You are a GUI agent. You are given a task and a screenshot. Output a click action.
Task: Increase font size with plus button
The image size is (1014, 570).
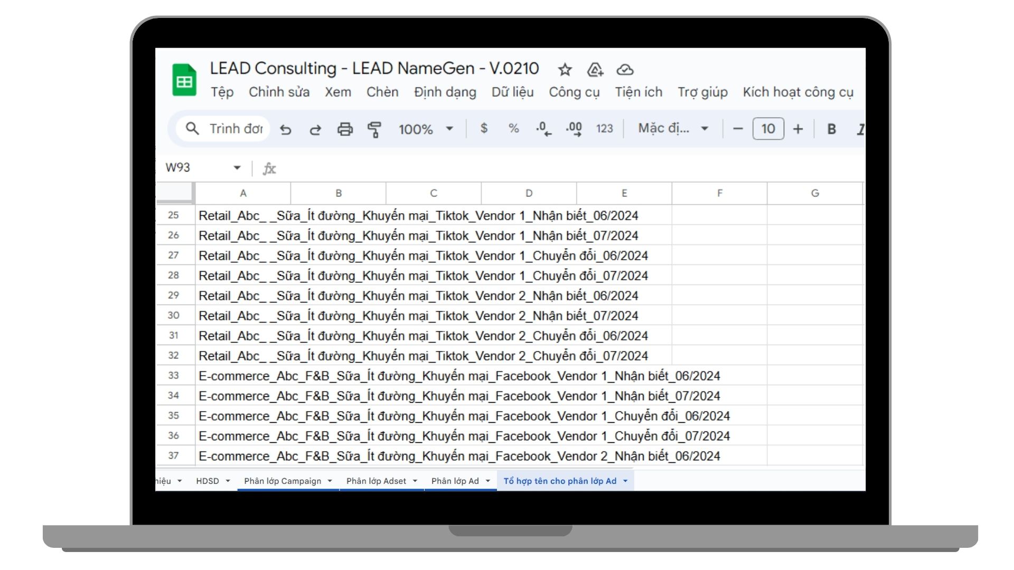coord(798,129)
